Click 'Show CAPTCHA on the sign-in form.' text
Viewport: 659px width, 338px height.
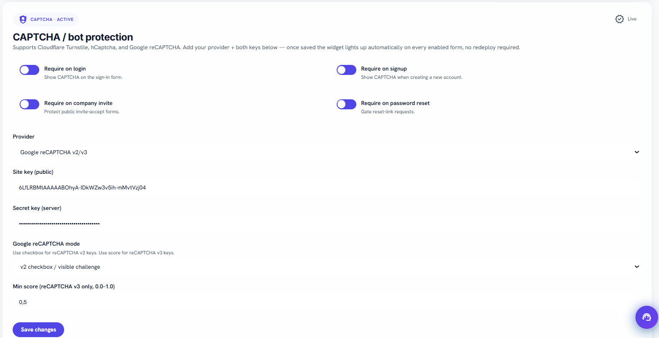tap(83, 77)
